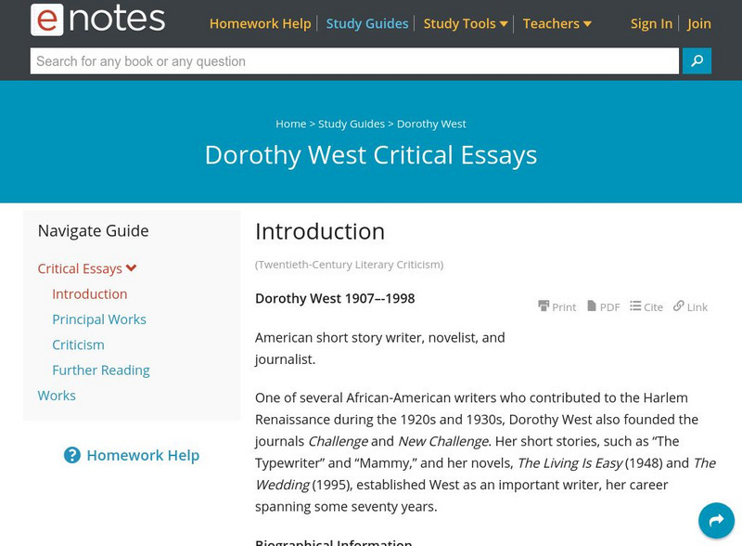Open Principal Works in the guide sidebar
Image resolution: width=742 pixels, height=546 pixels.
coord(99,318)
